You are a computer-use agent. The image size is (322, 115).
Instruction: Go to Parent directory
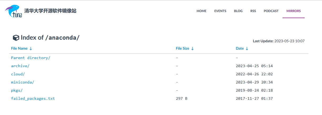[x=30, y=58]
